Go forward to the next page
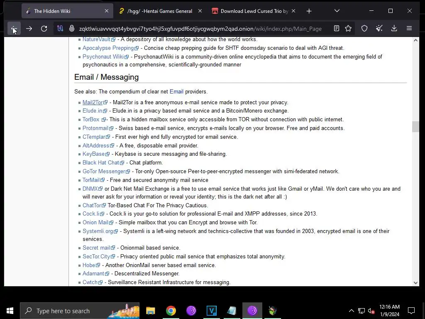425x319 pixels. [x=29, y=29]
